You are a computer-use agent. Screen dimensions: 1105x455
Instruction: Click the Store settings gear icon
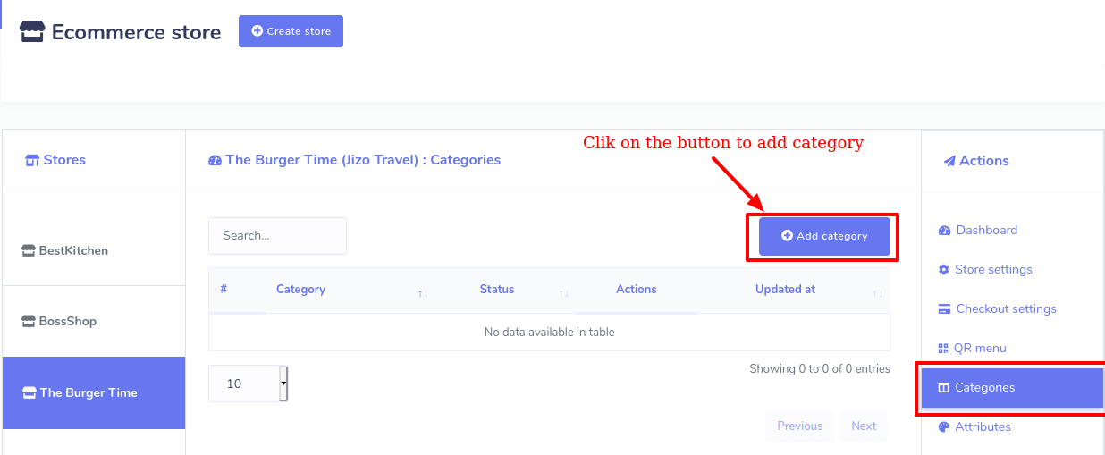coord(943,270)
